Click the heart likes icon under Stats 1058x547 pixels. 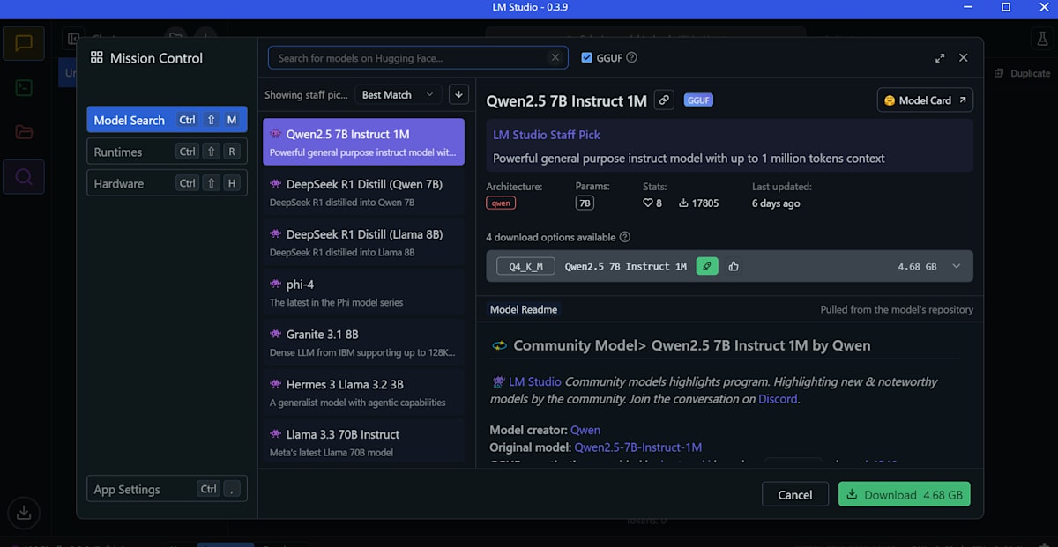(648, 203)
